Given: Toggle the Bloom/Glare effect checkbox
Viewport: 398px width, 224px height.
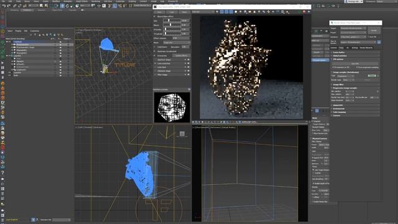Looking at the screenshot, I should click(154, 17).
